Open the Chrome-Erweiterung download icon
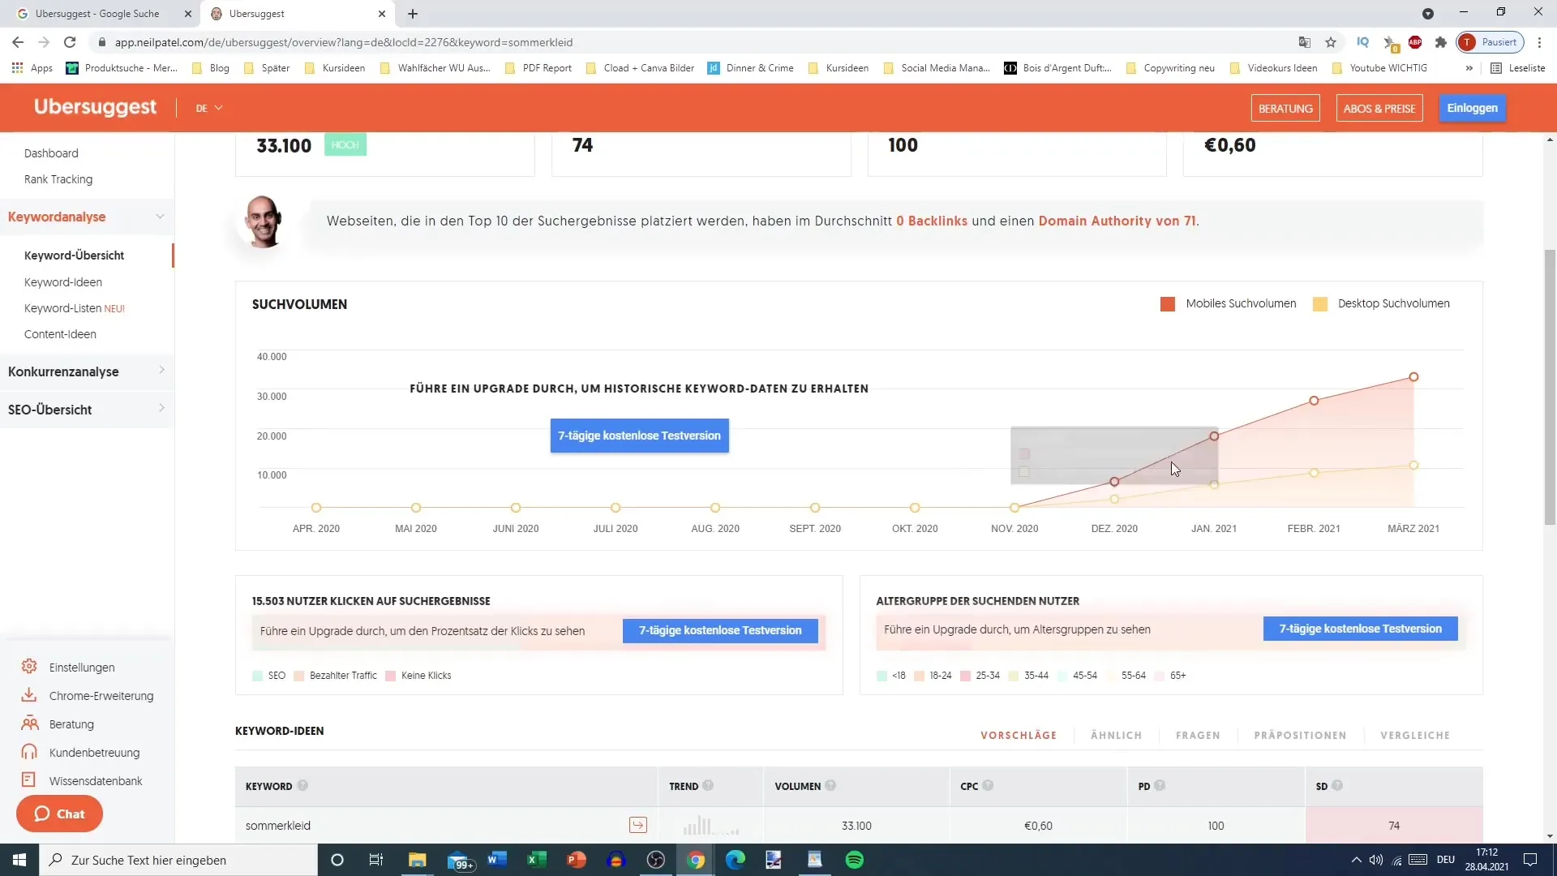The image size is (1557, 876). (29, 695)
